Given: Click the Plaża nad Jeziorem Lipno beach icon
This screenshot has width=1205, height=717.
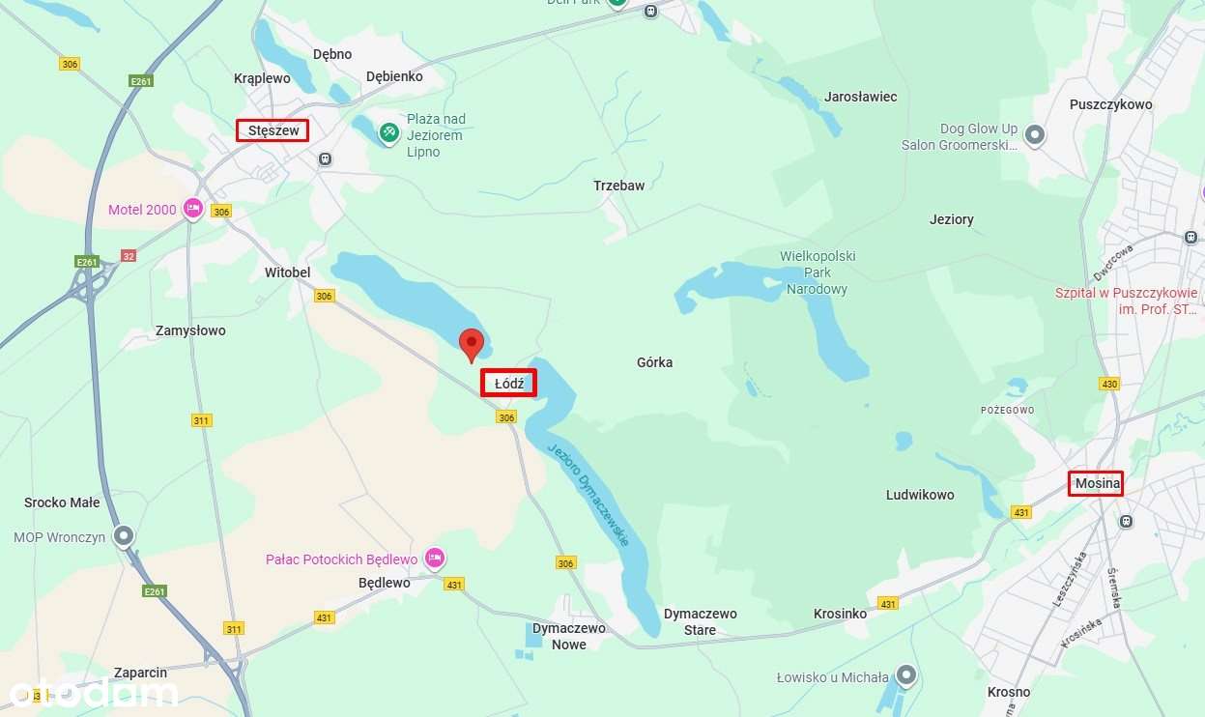Looking at the screenshot, I should 388,132.
